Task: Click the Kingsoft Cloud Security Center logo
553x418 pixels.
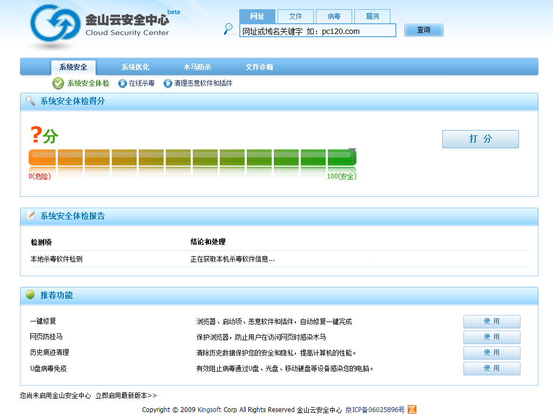Action: click(100, 24)
